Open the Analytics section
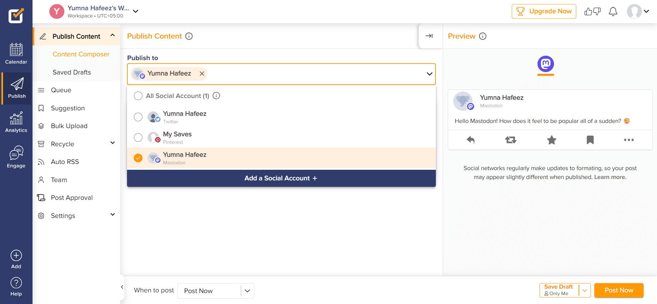 pos(16,122)
